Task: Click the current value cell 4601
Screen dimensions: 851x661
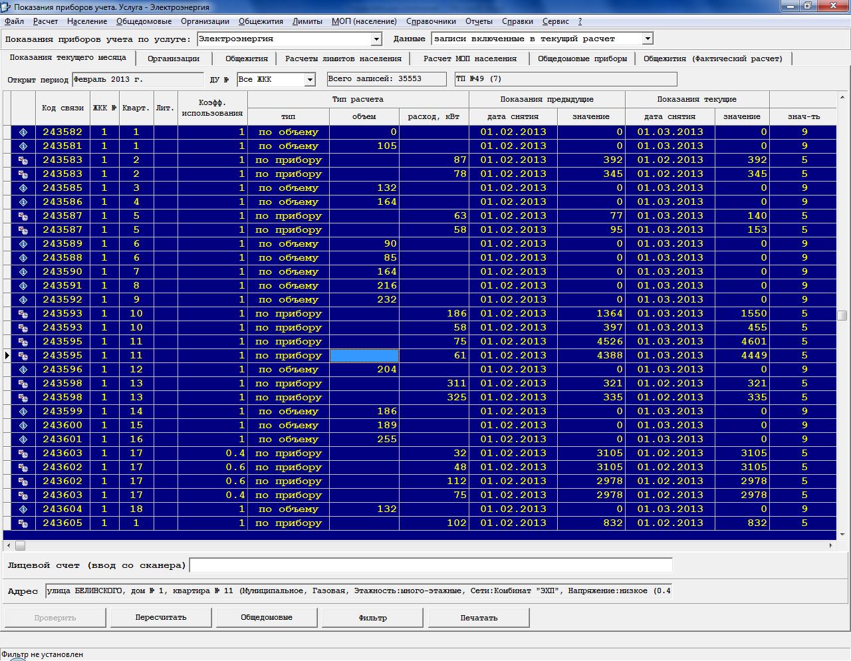Action: pos(742,342)
